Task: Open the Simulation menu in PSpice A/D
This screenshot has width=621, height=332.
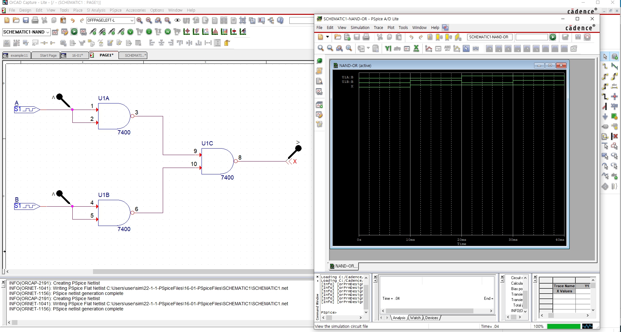Action: point(360,27)
